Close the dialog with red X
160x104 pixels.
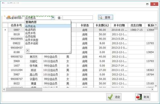click(x=154, y=4)
